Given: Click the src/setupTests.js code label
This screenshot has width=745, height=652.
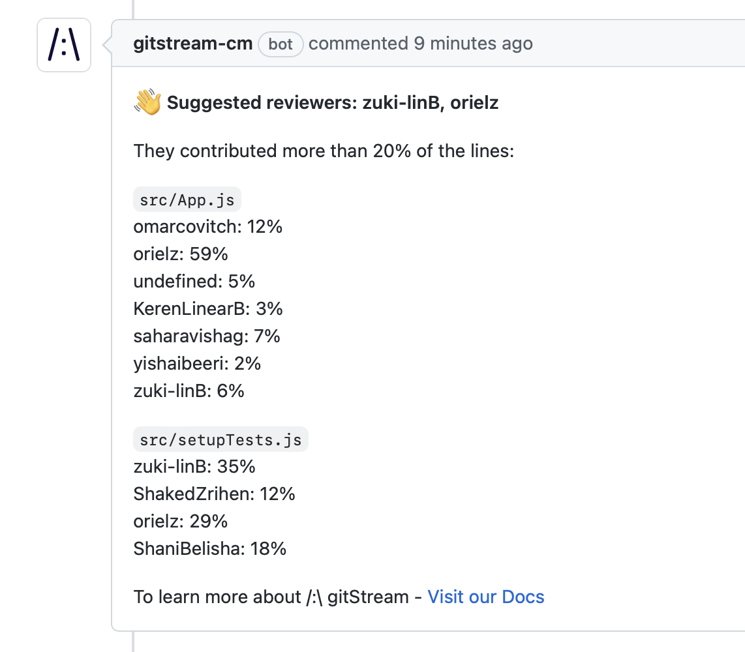Looking at the screenshot, I should click(x=220, y=439).
